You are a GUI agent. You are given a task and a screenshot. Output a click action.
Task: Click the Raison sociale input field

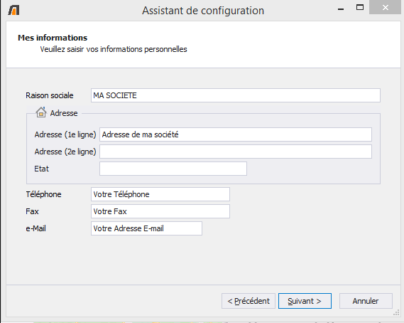[236, 95]
